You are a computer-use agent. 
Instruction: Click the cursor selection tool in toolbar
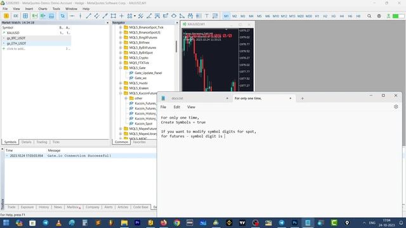tap(63, 16)
